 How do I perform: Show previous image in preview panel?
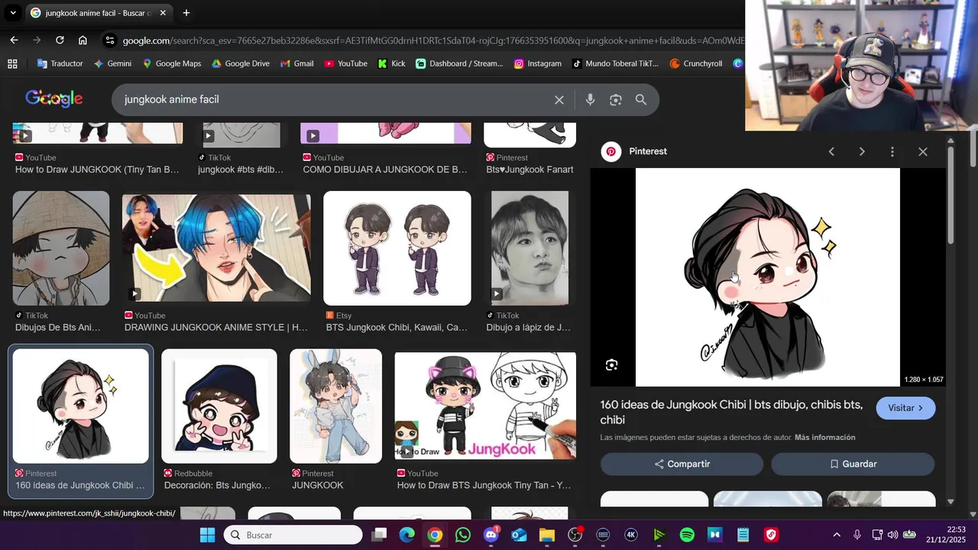pyautogui.click(x=831, y=151)
